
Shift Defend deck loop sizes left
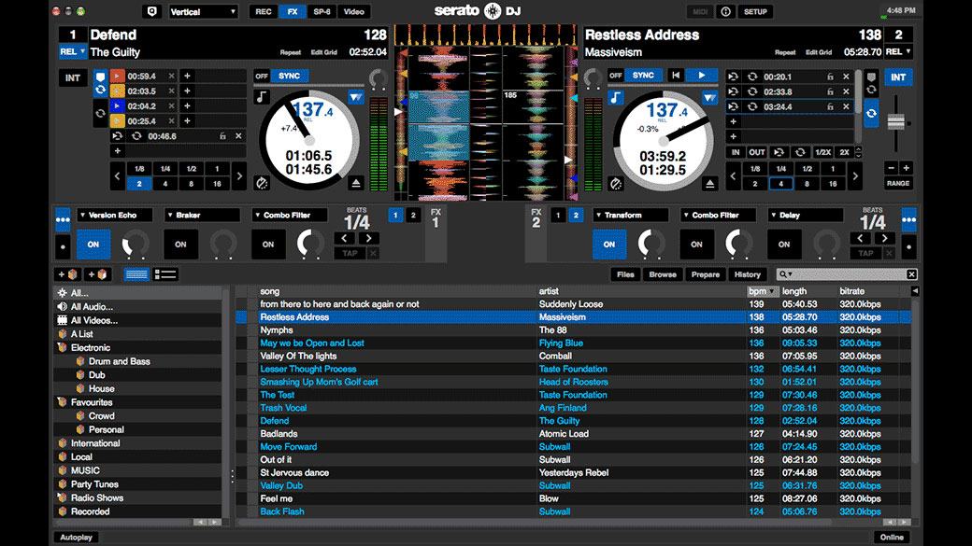(x=117, y=175)
